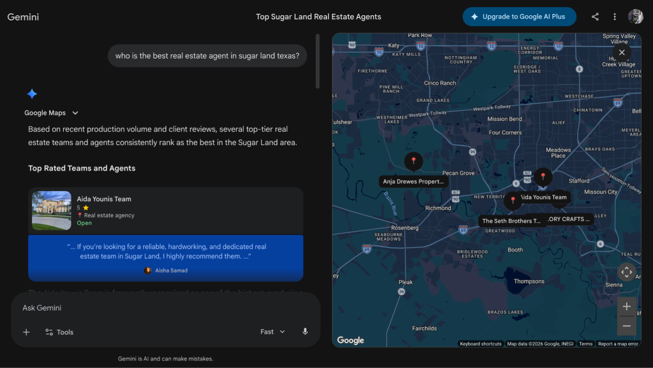Viewport: 653px width, 368px height.
Task: Open the Aida Younis Team listing title
Action: pyautogui.click(x=103, y=199)
